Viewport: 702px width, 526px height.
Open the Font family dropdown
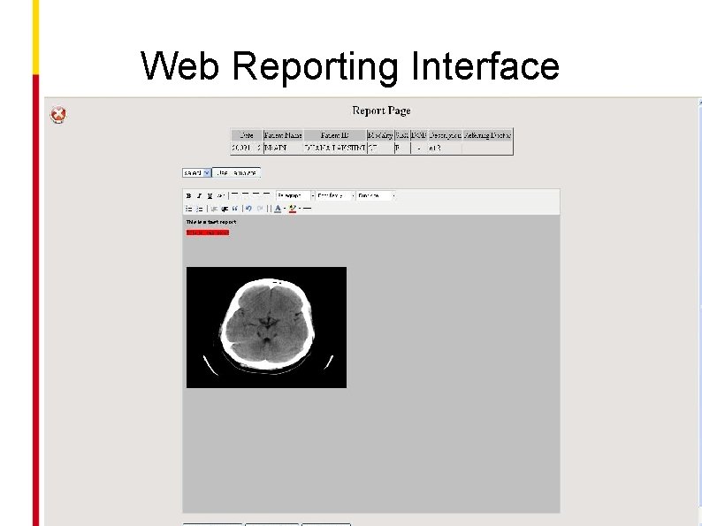click(x=336, y=195)
